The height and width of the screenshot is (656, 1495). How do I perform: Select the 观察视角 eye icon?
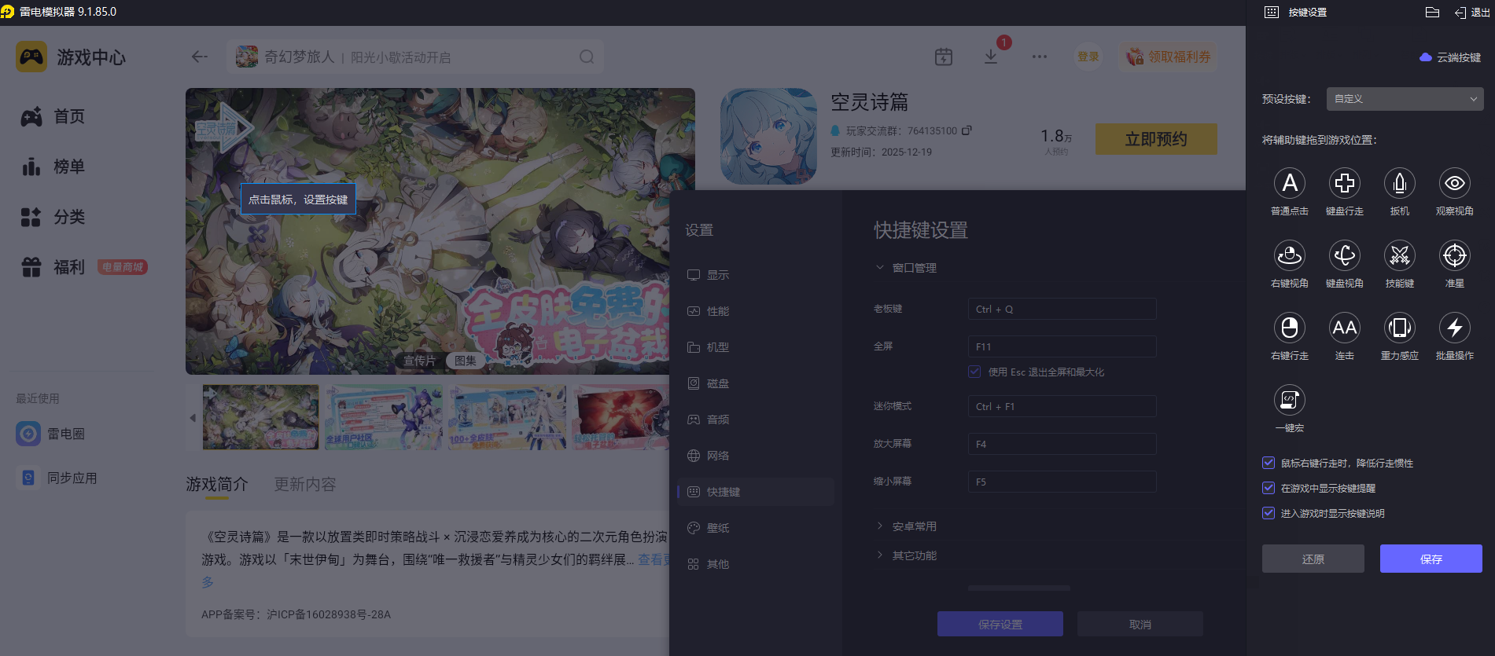pyautogui.click(x=1455, y=183)
